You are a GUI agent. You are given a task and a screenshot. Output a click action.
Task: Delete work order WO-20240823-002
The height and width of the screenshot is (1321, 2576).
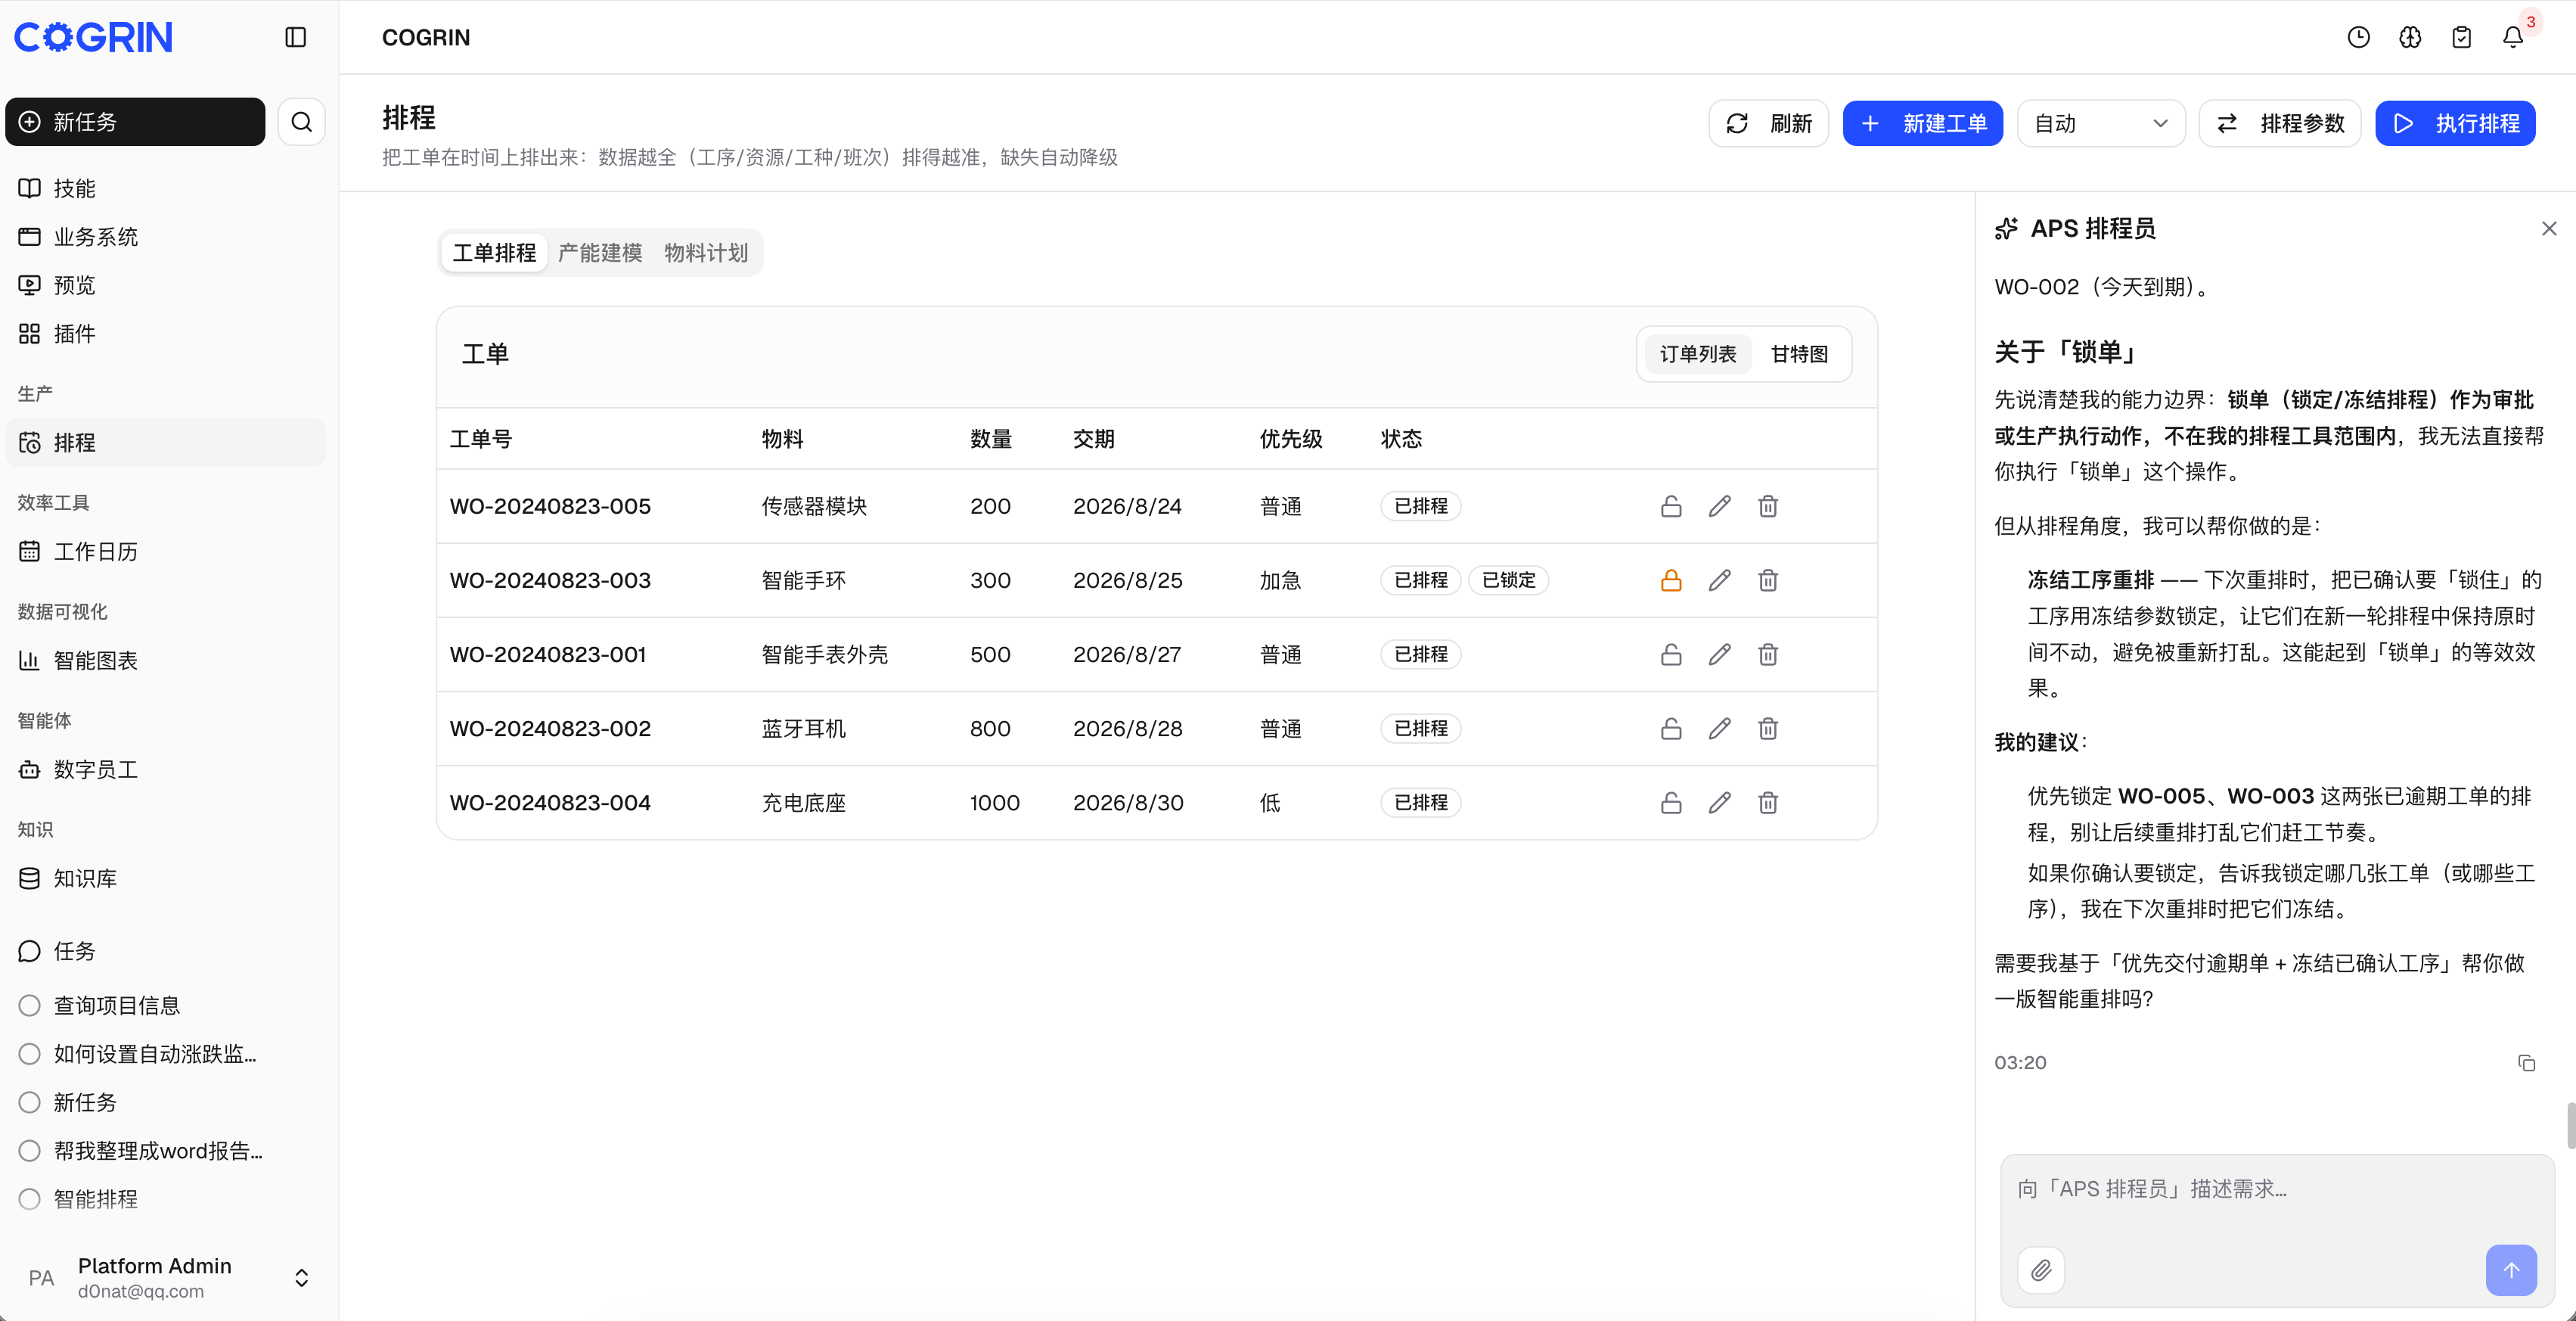pos(1768,728)
